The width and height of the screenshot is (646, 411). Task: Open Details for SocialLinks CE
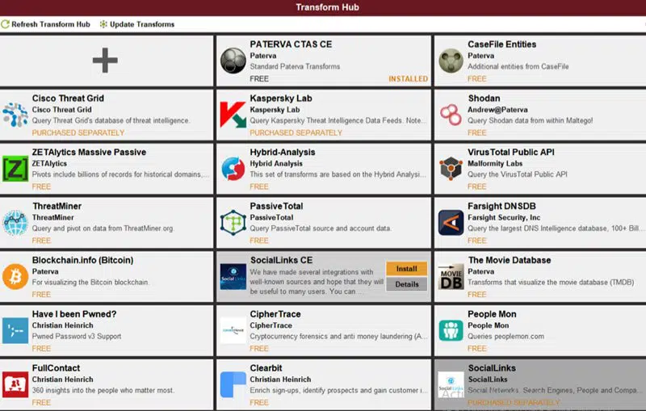click(x=407, y=284)
